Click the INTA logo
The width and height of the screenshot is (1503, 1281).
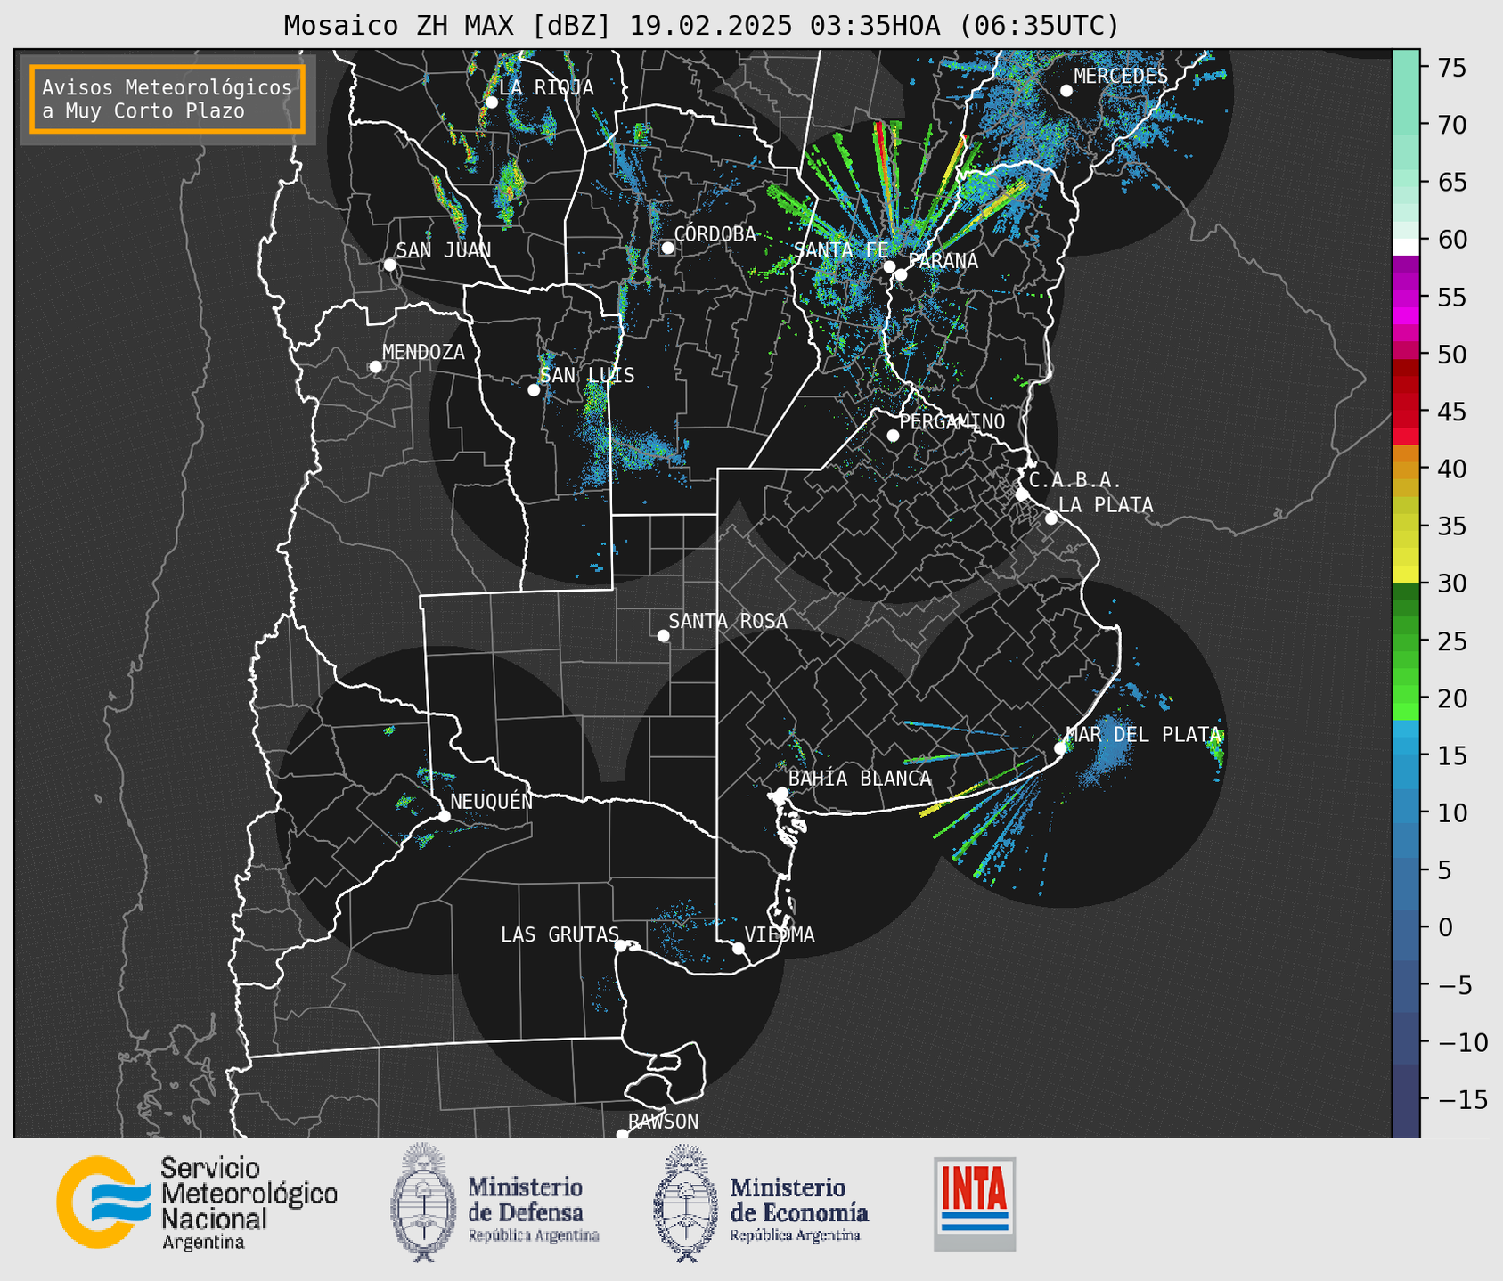pyautogui.click(x=975, y=1203)
